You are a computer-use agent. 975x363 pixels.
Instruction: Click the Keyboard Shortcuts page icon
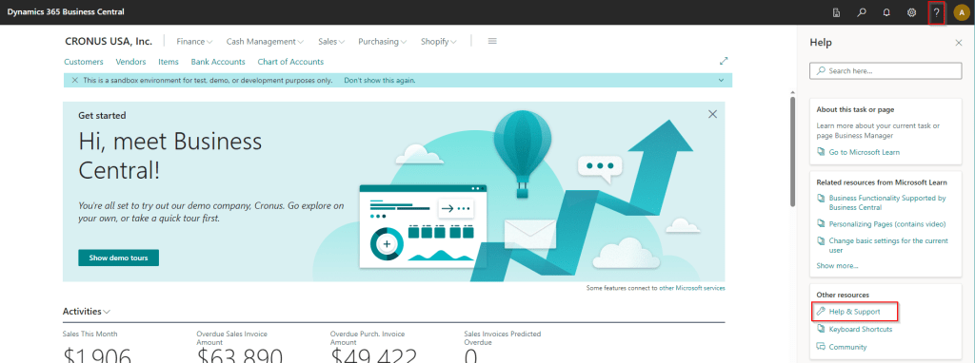[821, 329]
